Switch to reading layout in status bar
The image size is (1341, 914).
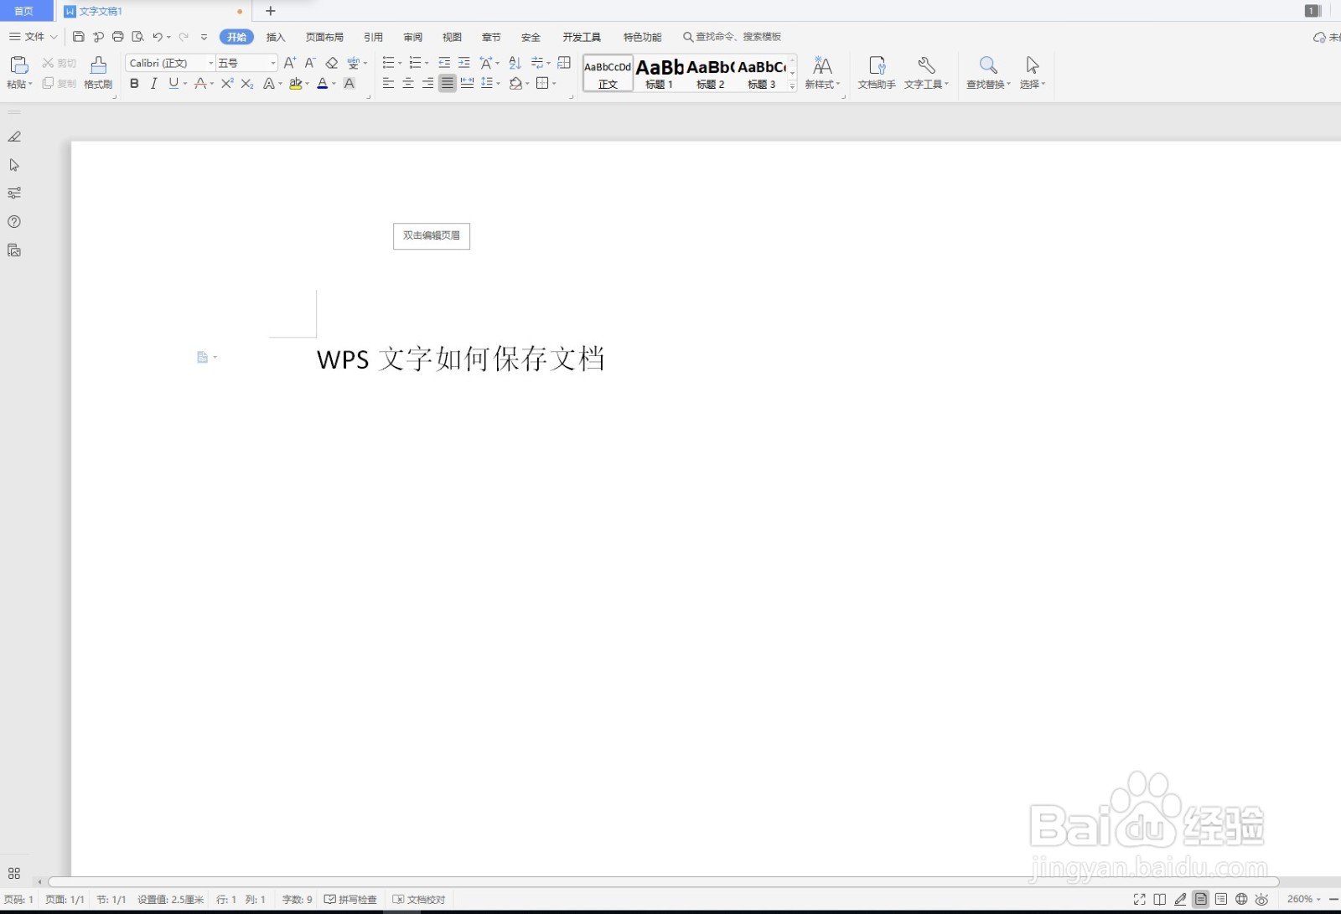pyautogui.click(x=1159, y=899)
